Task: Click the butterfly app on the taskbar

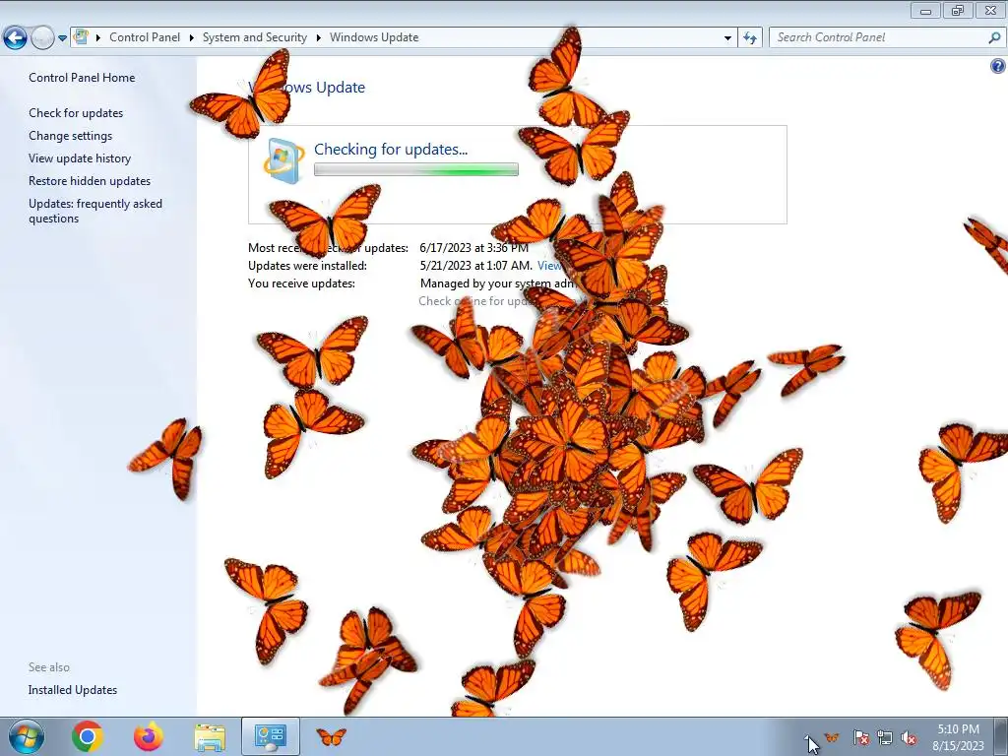Action: point(331,736)
